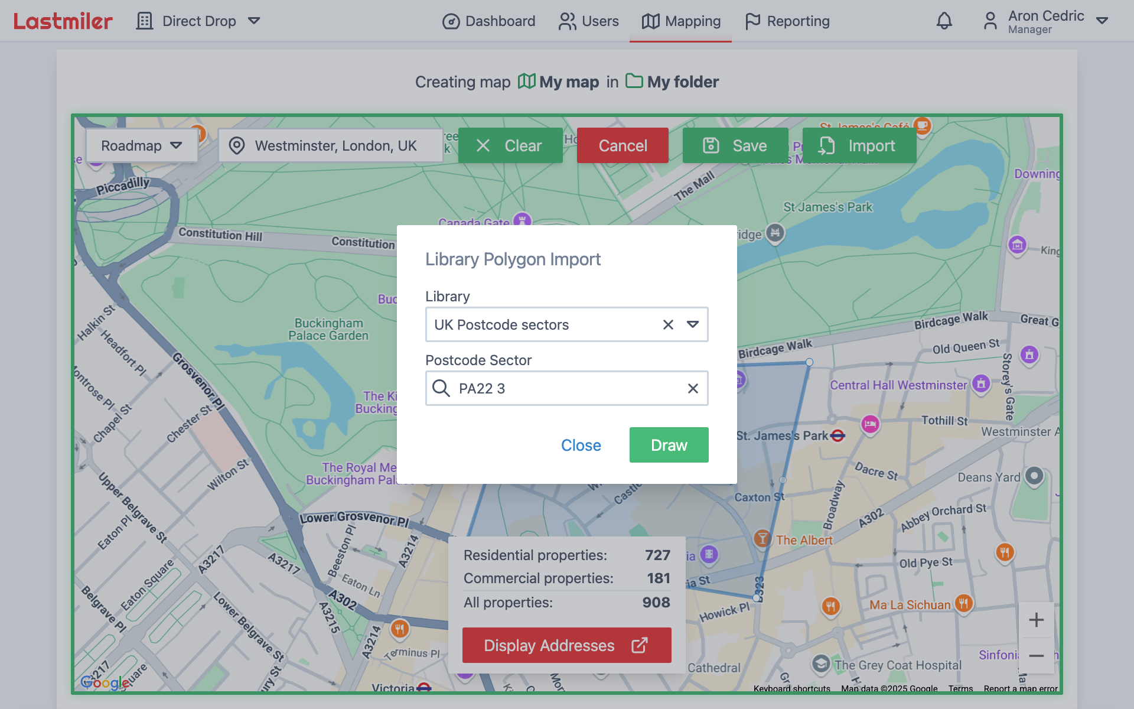Image resolution: width=1134 pixels, height=709 pixels.
Task: Zoom in on the map
Action: [x=1037, y=620]
